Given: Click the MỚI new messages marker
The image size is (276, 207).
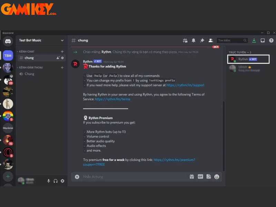Looking at the screenshot, I should 216,47.
